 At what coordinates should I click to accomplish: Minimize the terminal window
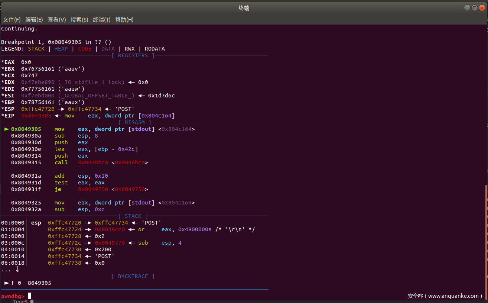(x=467, y=8)
